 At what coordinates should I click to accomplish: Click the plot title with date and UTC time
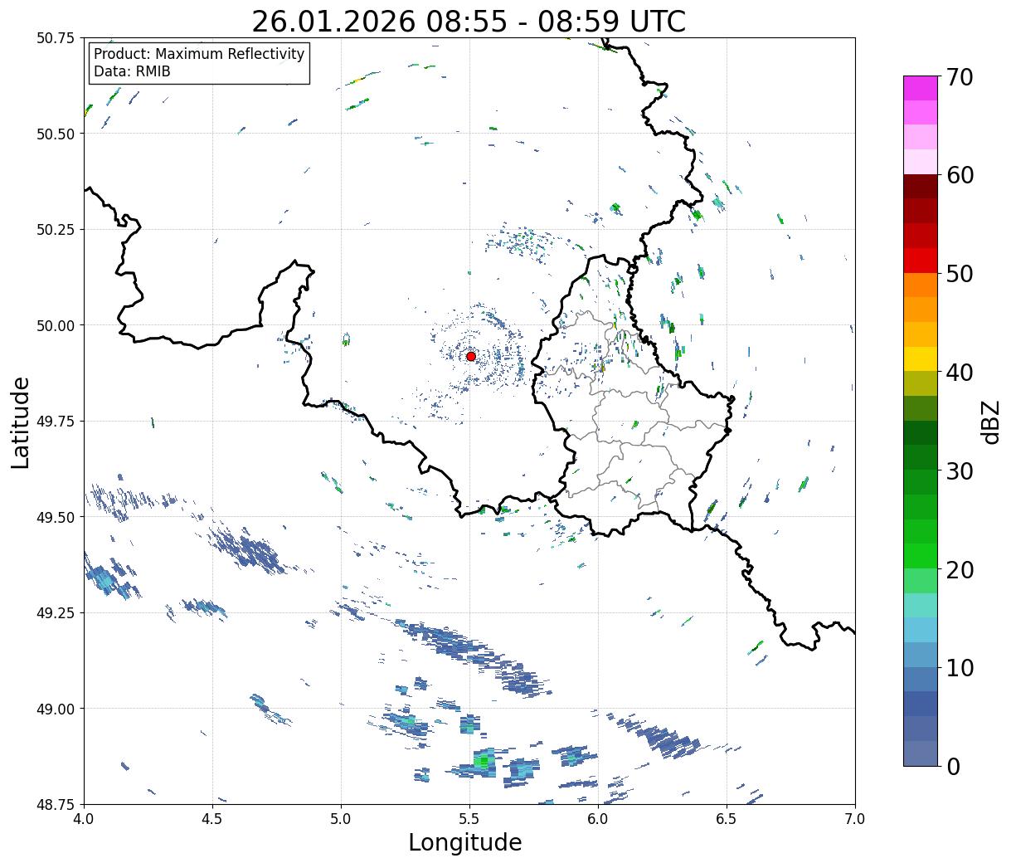click(469, 22)
